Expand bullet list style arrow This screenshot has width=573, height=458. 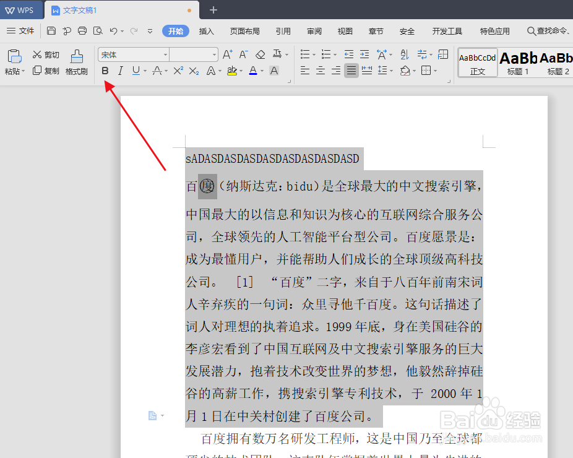[314, 55]
